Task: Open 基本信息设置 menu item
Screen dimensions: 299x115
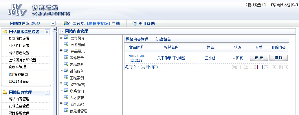Action: click(x=19, y=39)
